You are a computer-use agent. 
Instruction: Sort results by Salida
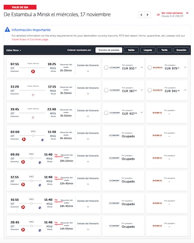[131, 50]
